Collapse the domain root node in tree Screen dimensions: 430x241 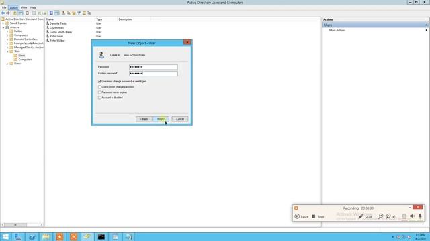click(3, 27)
